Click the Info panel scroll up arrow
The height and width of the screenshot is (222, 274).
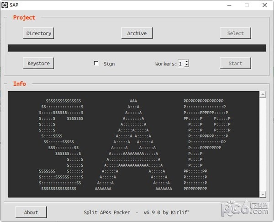[263, 94]
